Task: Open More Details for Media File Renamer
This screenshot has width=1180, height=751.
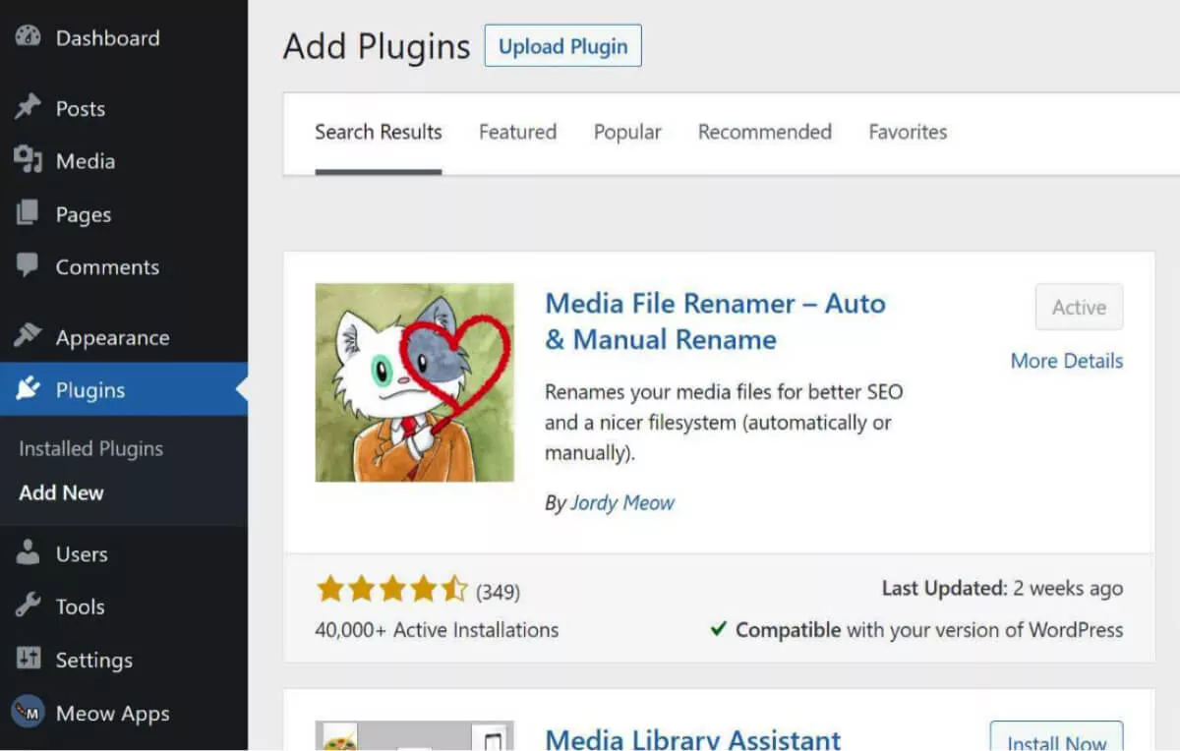Action: tap(1066, 361)
